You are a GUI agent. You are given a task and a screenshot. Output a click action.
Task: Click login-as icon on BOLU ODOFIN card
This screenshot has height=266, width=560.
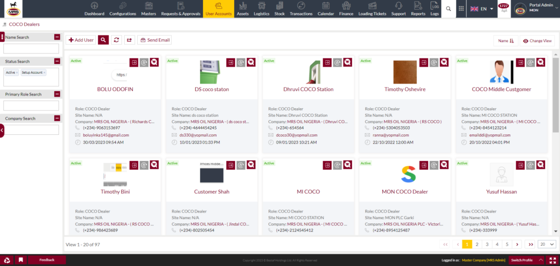tap(134, 62)
